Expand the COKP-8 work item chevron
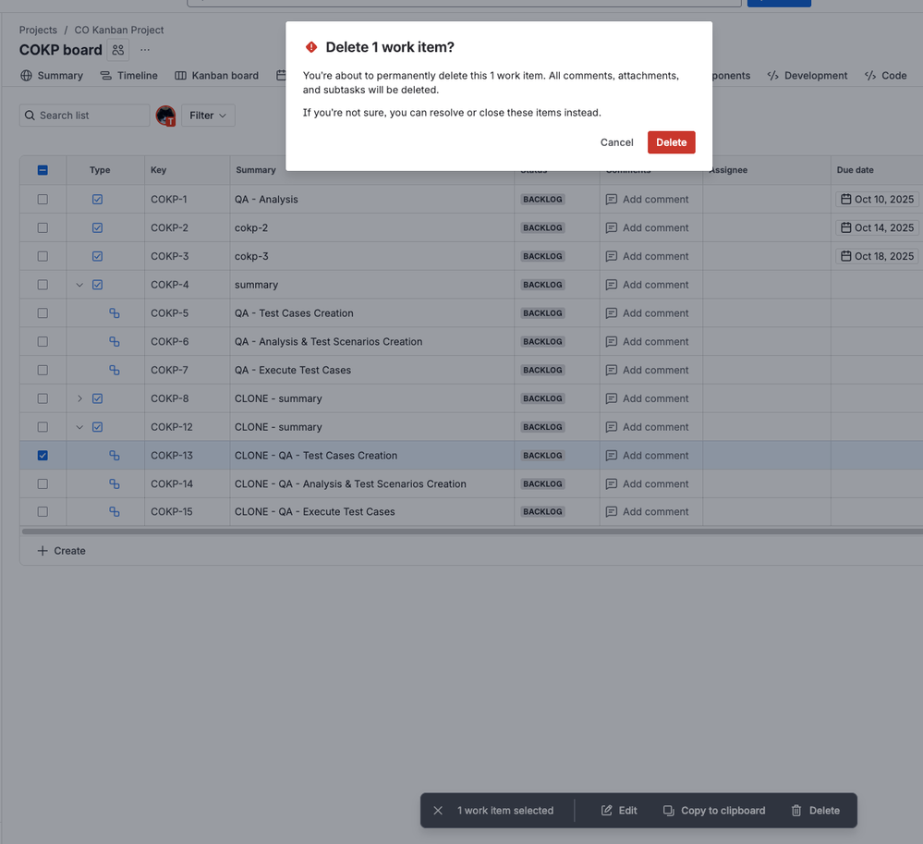The image size is (923, 844). [x=79, y=398]
